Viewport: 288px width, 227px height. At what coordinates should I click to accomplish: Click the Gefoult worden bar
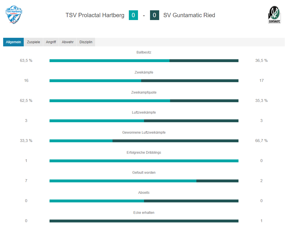click(x=144, y=181)
